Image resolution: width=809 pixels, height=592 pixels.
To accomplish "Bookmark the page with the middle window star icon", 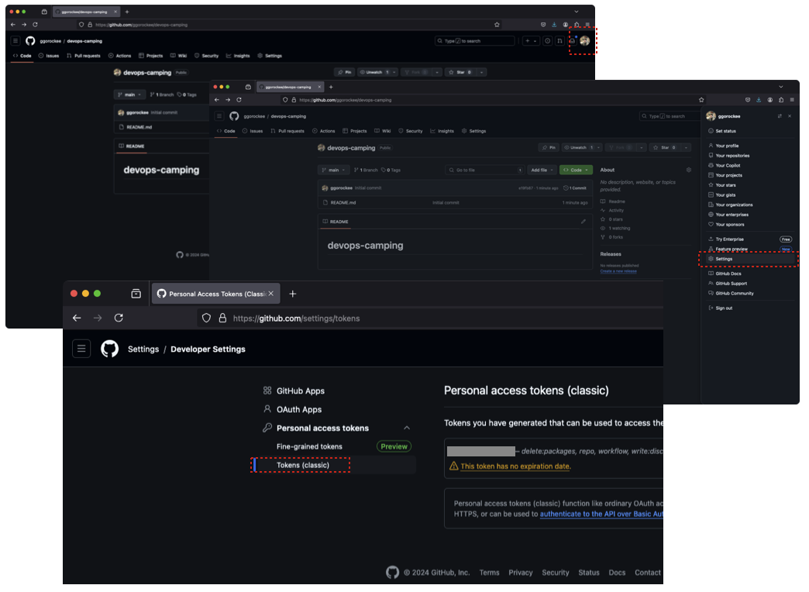I will (701, 100).
